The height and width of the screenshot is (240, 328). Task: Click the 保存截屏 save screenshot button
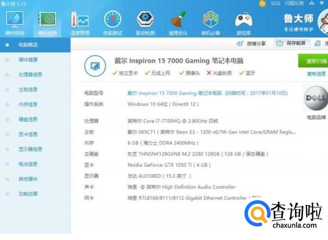pyautogui.click(x=292, y=44)
